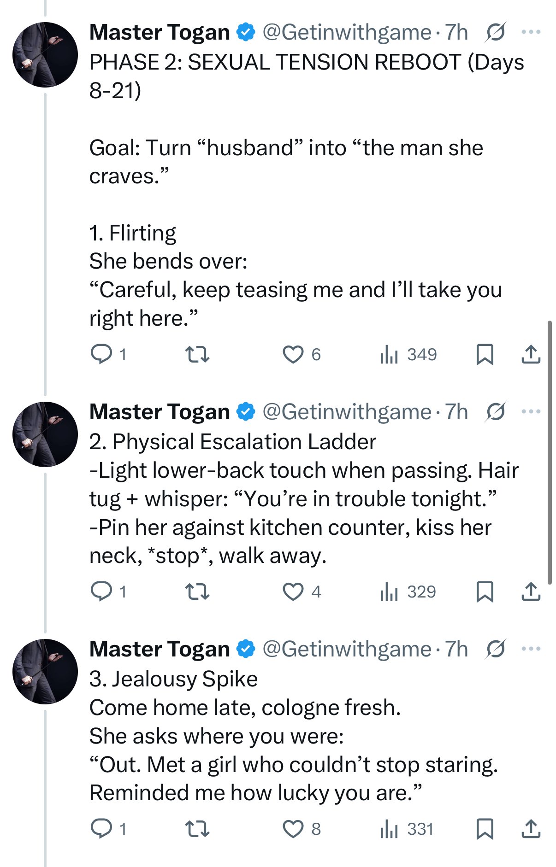Open Master Togan profile from first tweet name
Image resolution: width=556 pixels, height=867 pixels.
pos(160,32)
